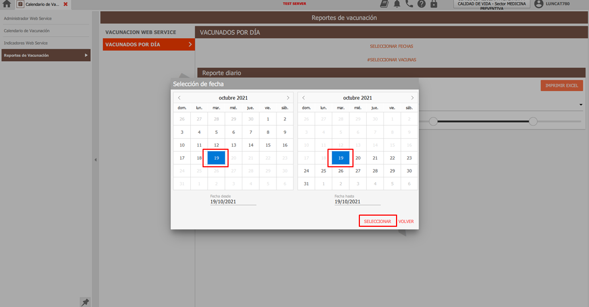Expand Reportes de Vacunación sidebar arrow

86,55
